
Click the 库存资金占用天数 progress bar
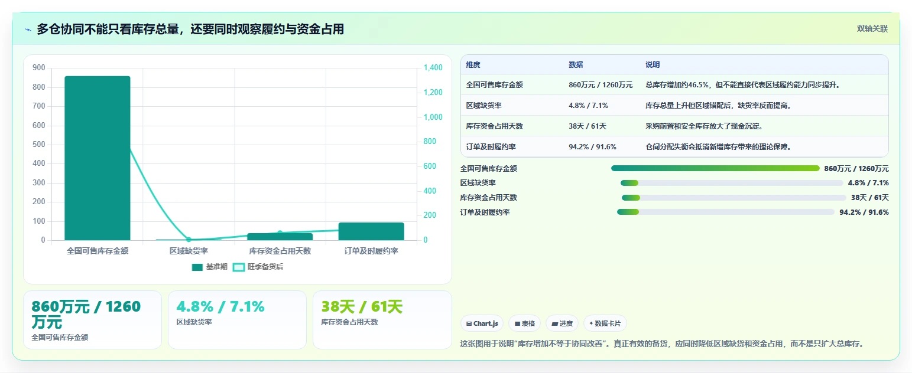tap(734, 198)
